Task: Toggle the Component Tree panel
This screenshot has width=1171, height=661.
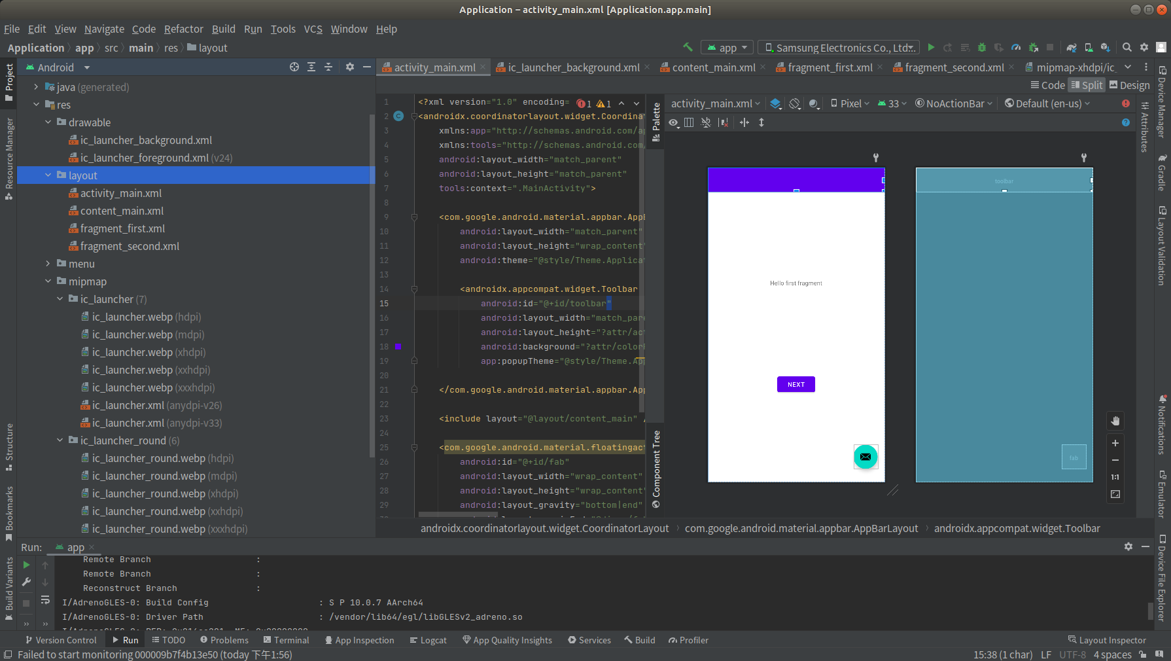Action: [x=656, y=469]
